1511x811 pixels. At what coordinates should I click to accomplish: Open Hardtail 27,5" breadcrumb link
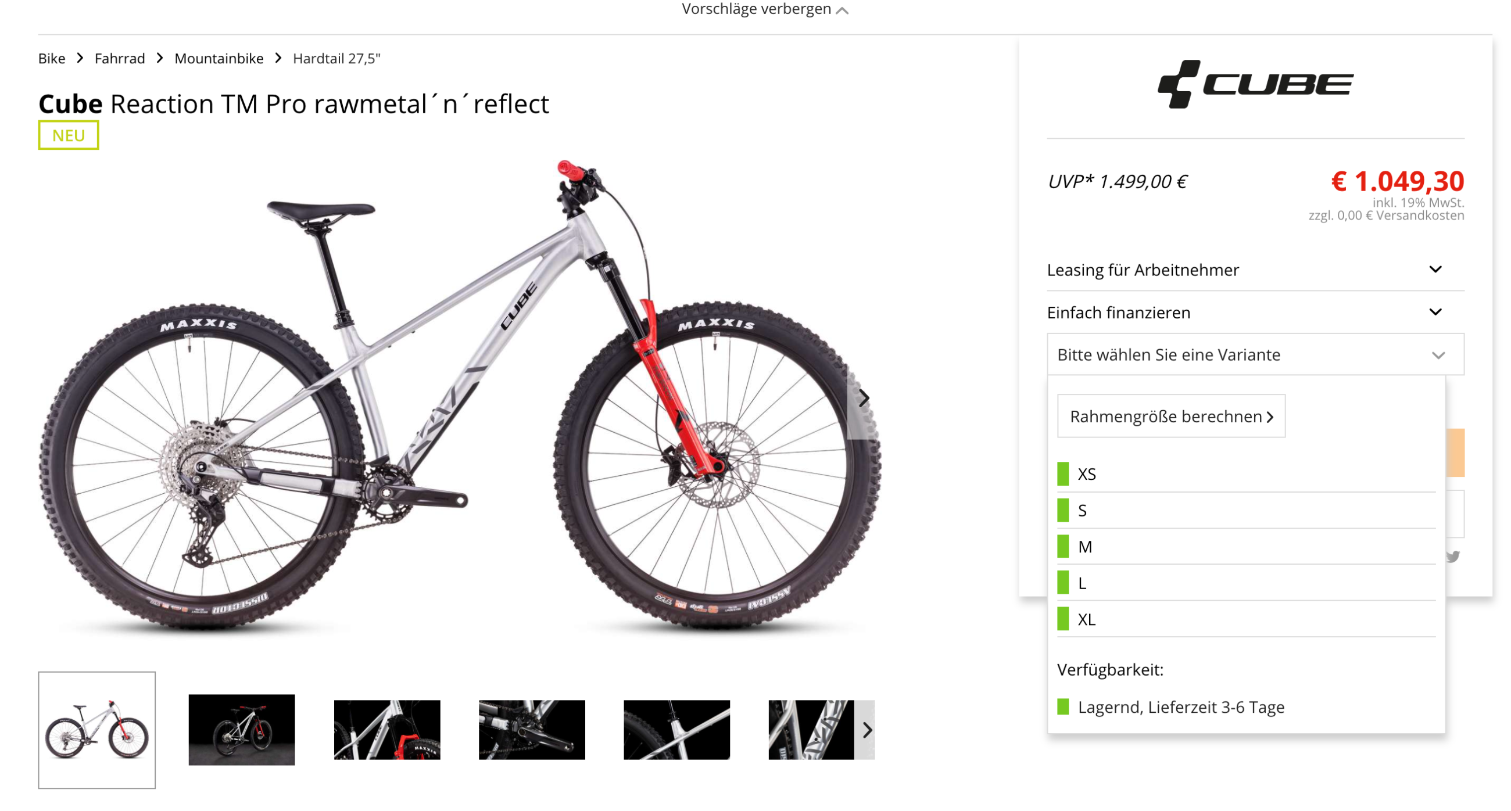[x=336, y=59]
